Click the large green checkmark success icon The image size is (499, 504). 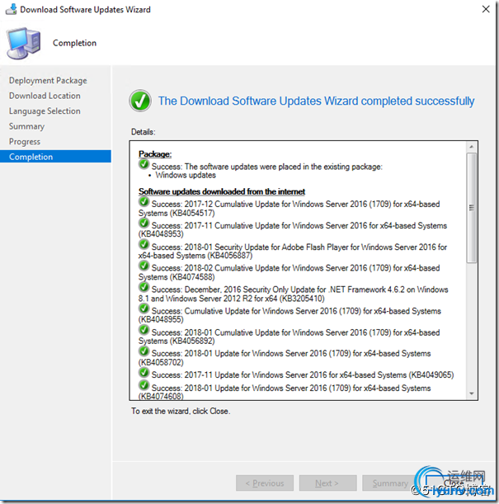click(x=140, y=101)
